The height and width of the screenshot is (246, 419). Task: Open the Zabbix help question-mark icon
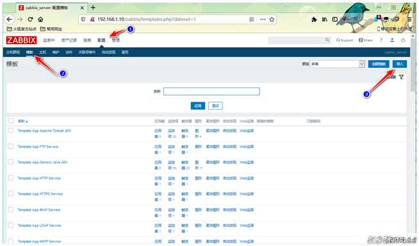pos(381,40)
